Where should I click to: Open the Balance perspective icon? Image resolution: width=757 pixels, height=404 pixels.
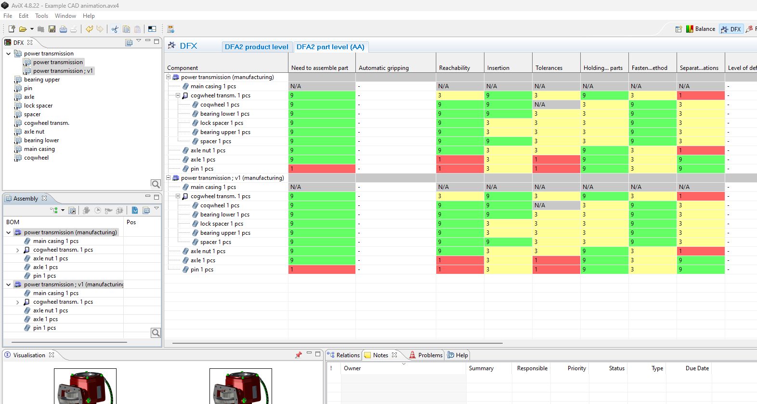(701, 29)
